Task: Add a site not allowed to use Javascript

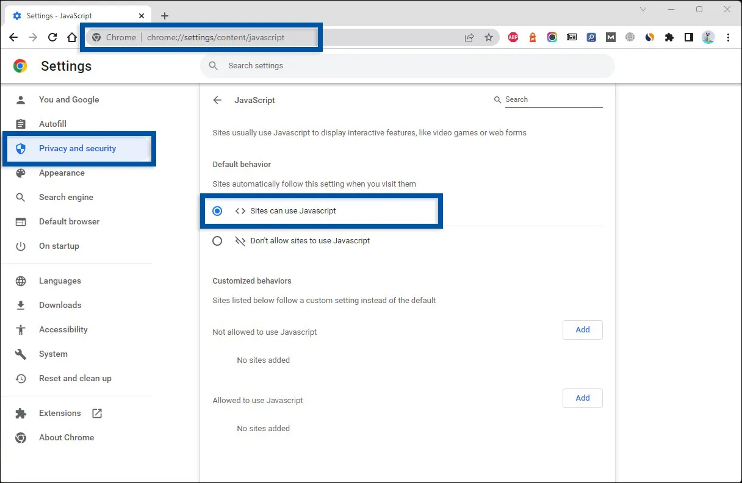Action: point(582,329)
